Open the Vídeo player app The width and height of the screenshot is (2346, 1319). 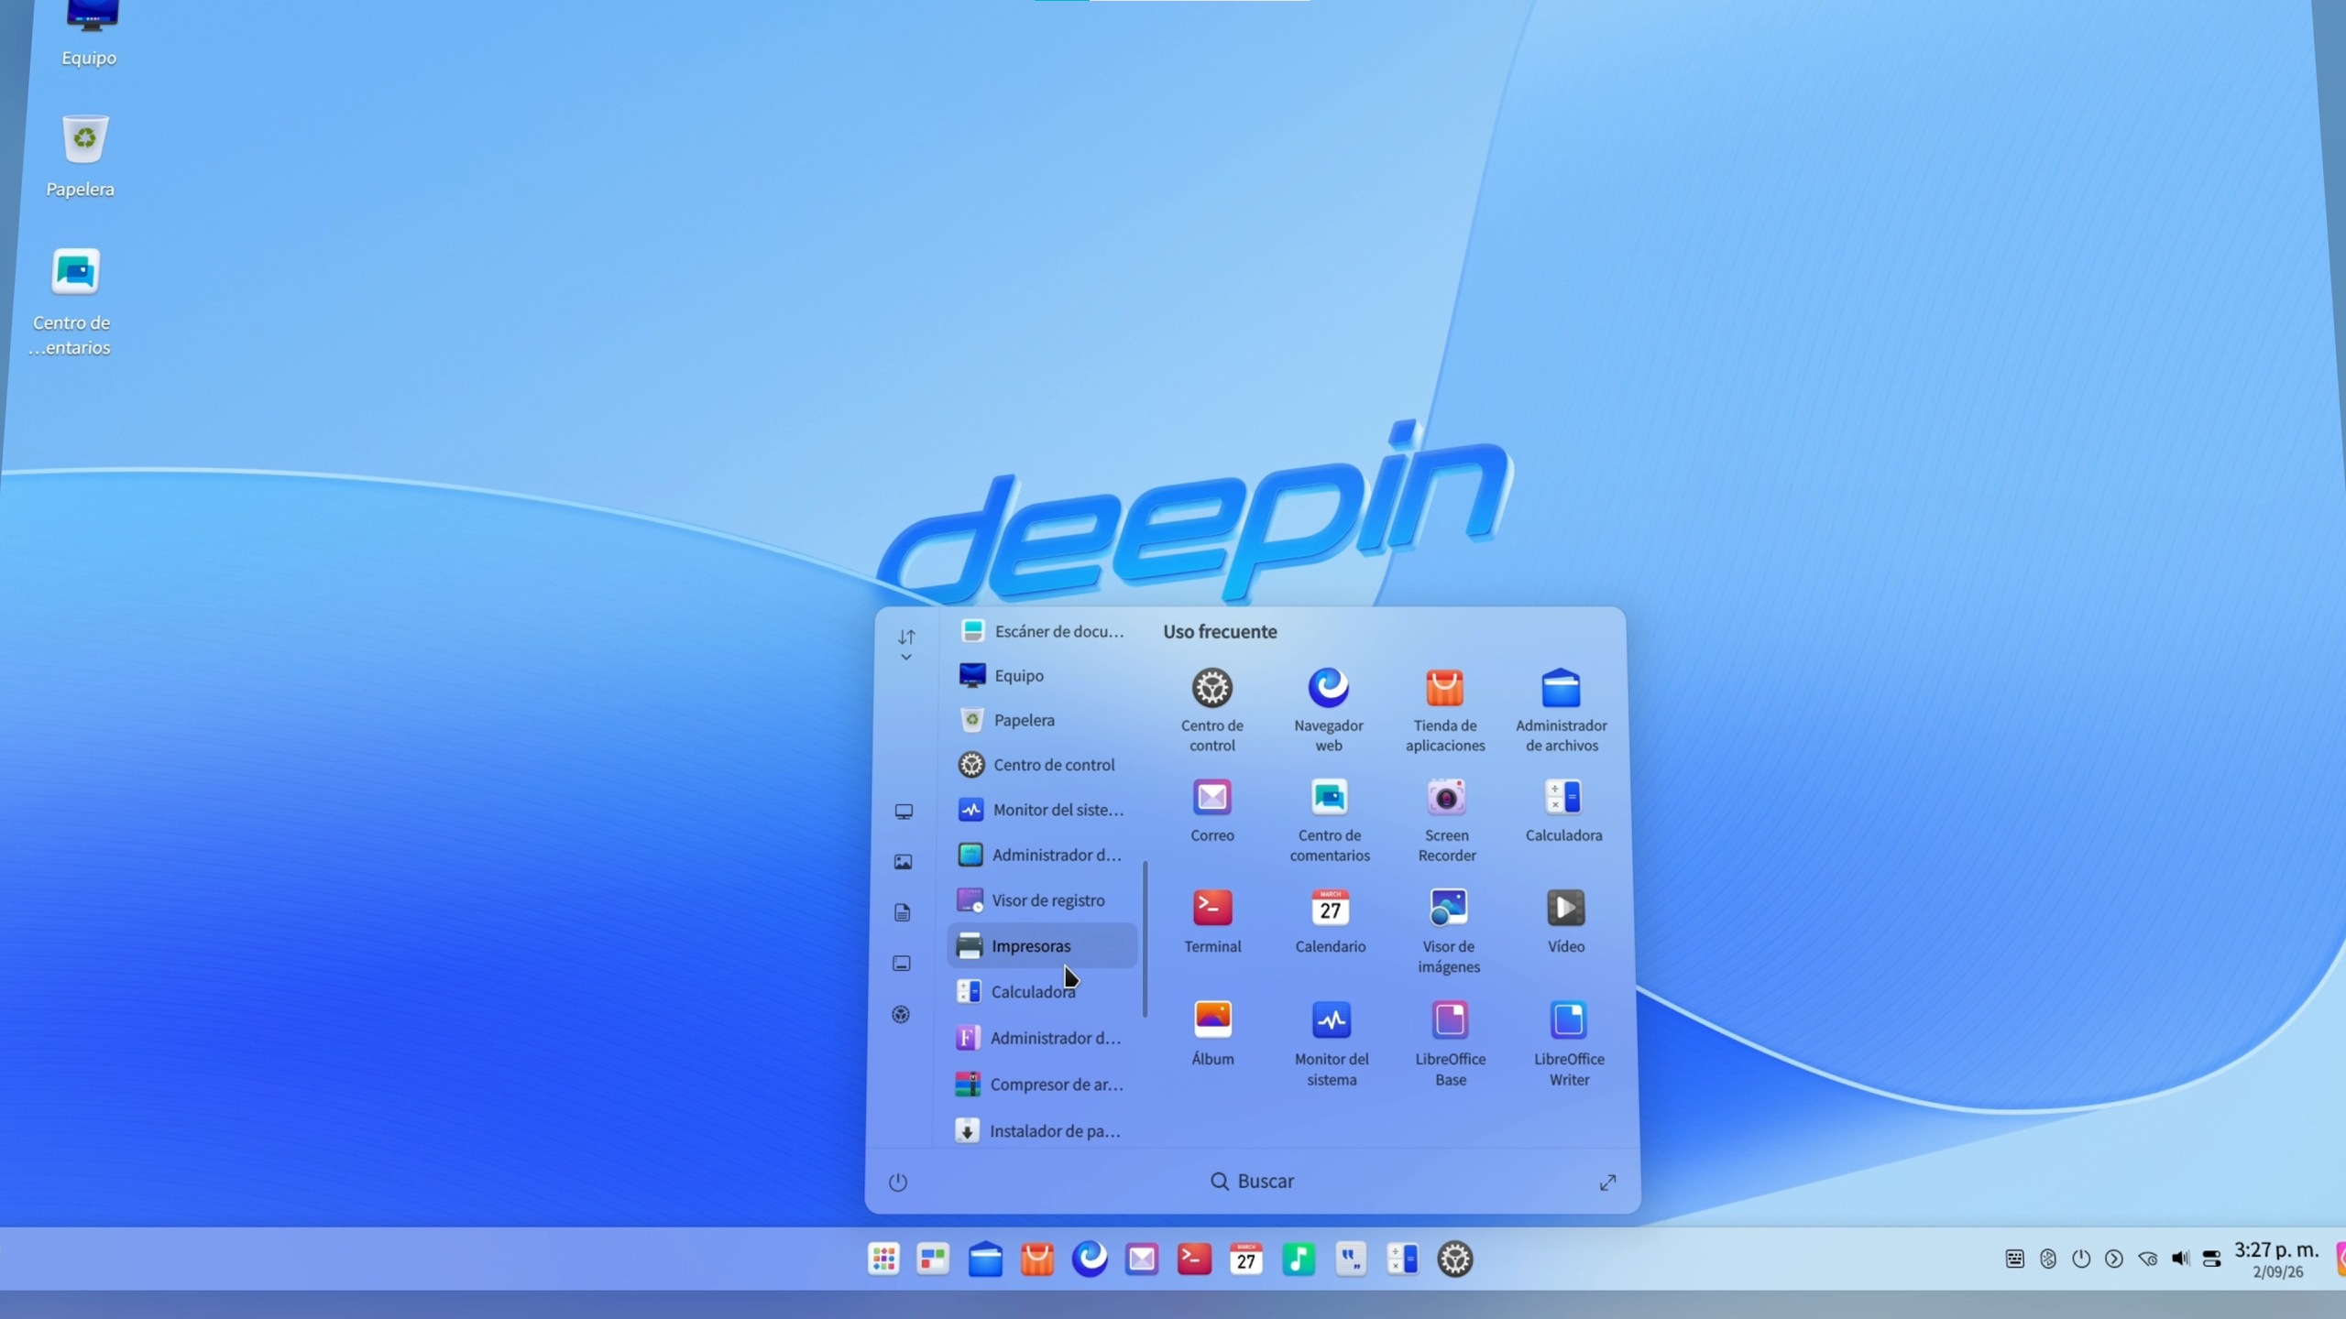(x=1565, y=921)
